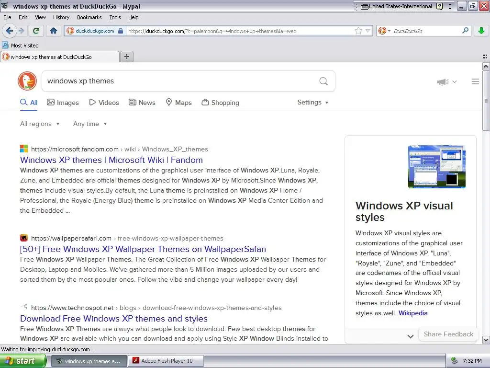
Task: Click the Forward arrow navigation button
Action: 21,31
